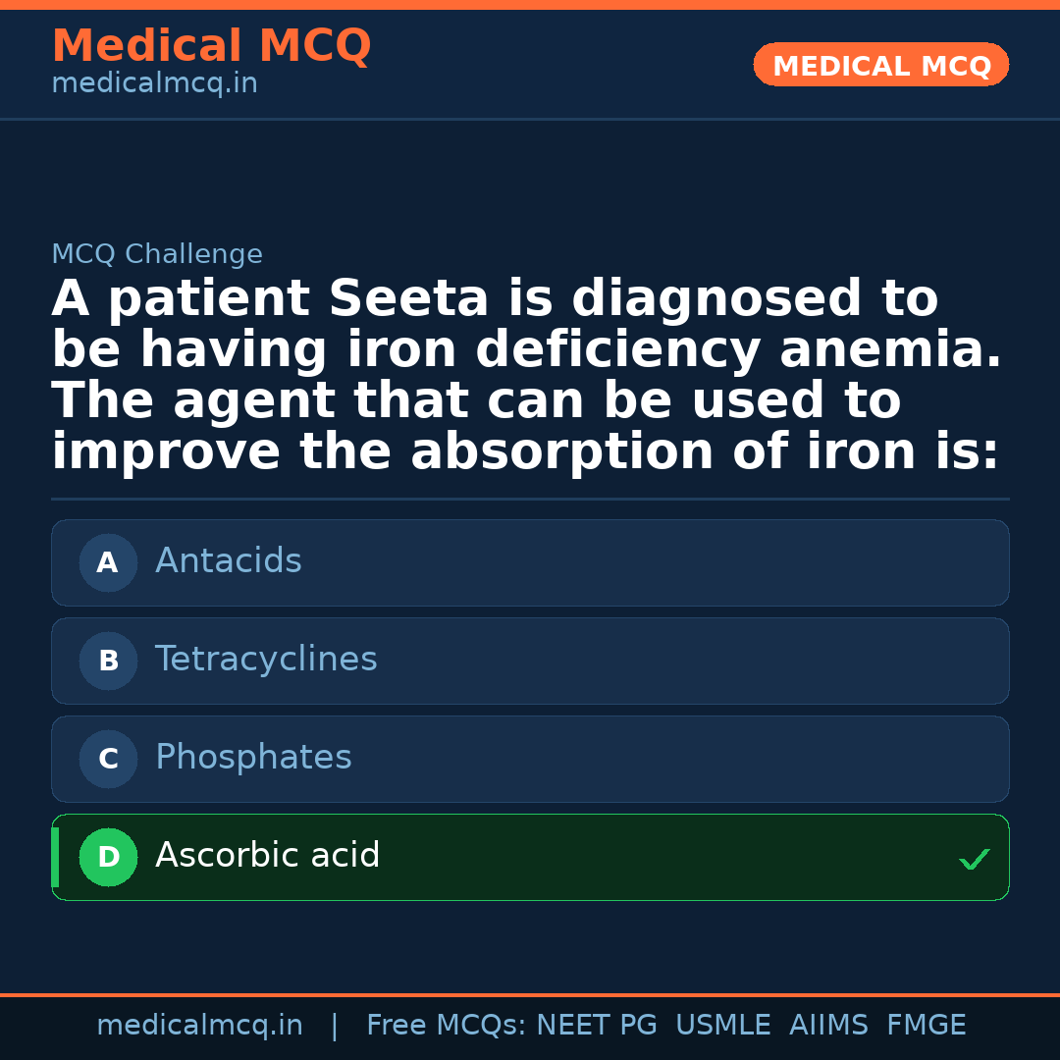Click the MCQ Challenge label
The width and height of the screenshot is (1060, 1060).
(x=157, y=255)
